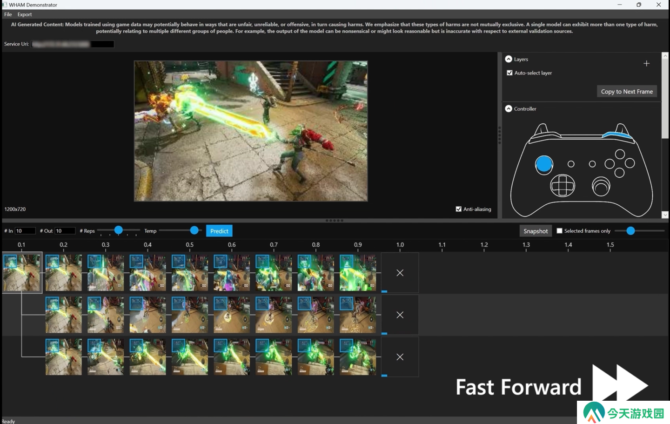Select top row frame thumbnail at 0.3
Viewport: 670px width, 424px height.
[106, 273]
